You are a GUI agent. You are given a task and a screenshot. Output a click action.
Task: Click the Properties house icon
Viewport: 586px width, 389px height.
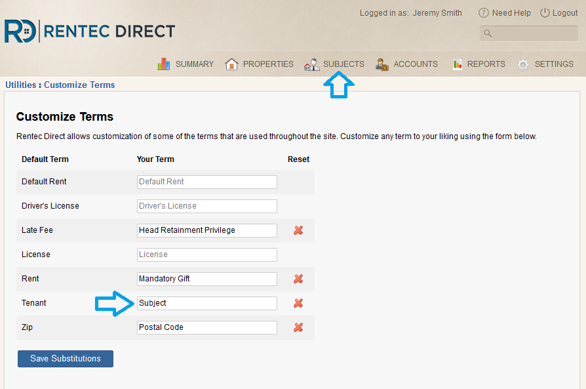(x=231, y=64)
